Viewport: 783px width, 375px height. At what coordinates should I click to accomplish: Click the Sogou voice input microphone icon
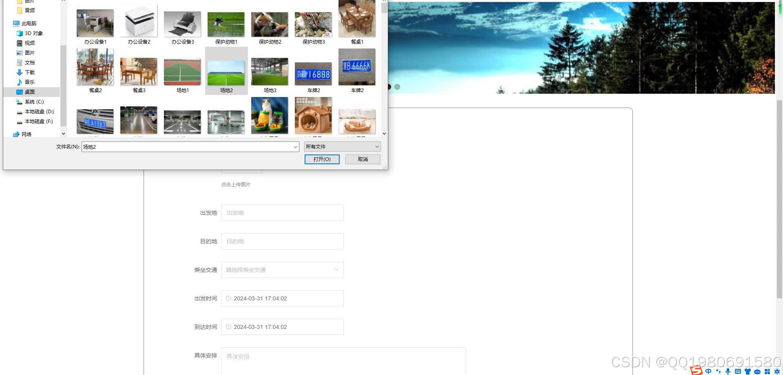pos(728,371)
